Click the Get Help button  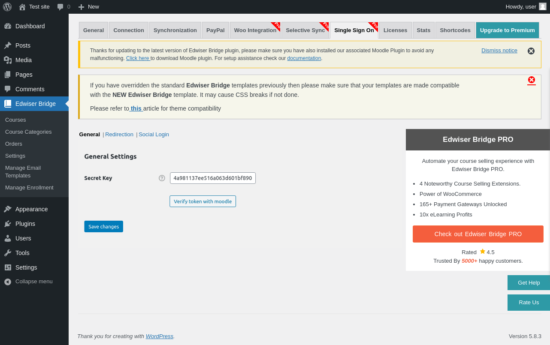click(x=529, y=283)
